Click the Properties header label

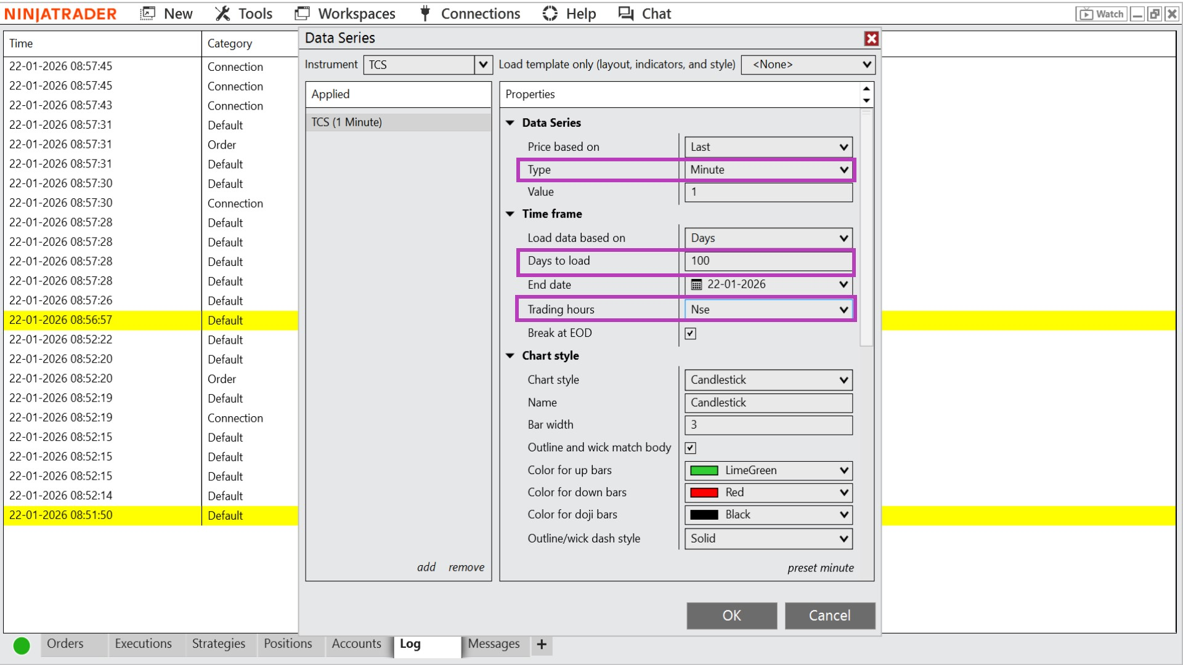coord(530,94)
